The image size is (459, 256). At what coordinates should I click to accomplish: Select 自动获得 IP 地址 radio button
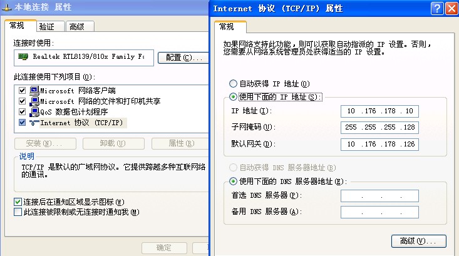click(234, 83)
